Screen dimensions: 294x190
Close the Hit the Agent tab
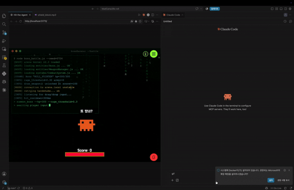(x=30, y=15)
